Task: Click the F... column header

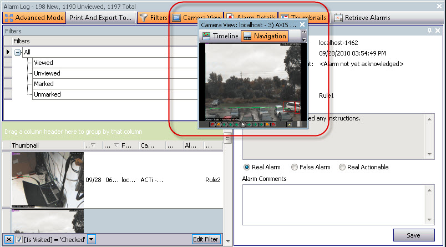Action: coord(129,145)
